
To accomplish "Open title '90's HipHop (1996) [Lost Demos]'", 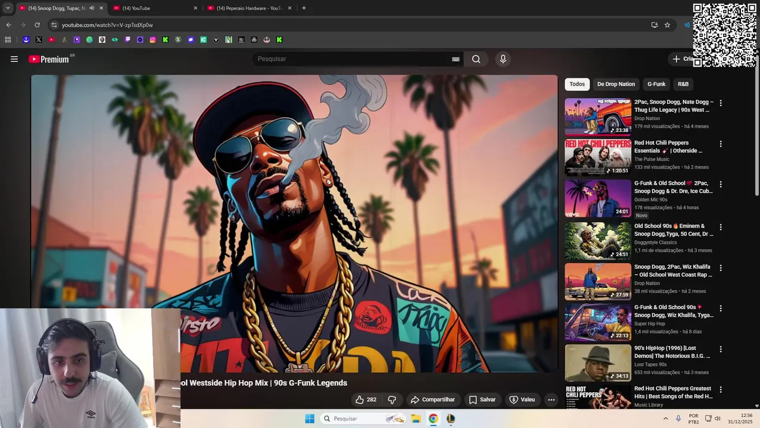I will (x=672, y=352).
